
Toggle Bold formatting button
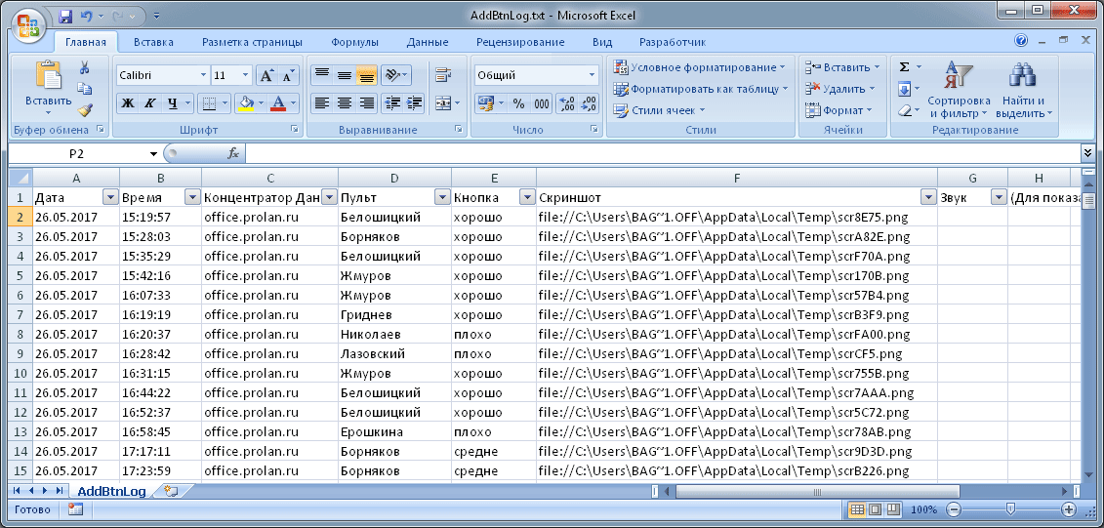(x=127, y=103)
